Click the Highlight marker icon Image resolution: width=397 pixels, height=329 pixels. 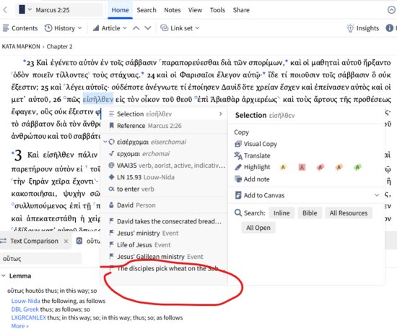(x=238, y=167)
